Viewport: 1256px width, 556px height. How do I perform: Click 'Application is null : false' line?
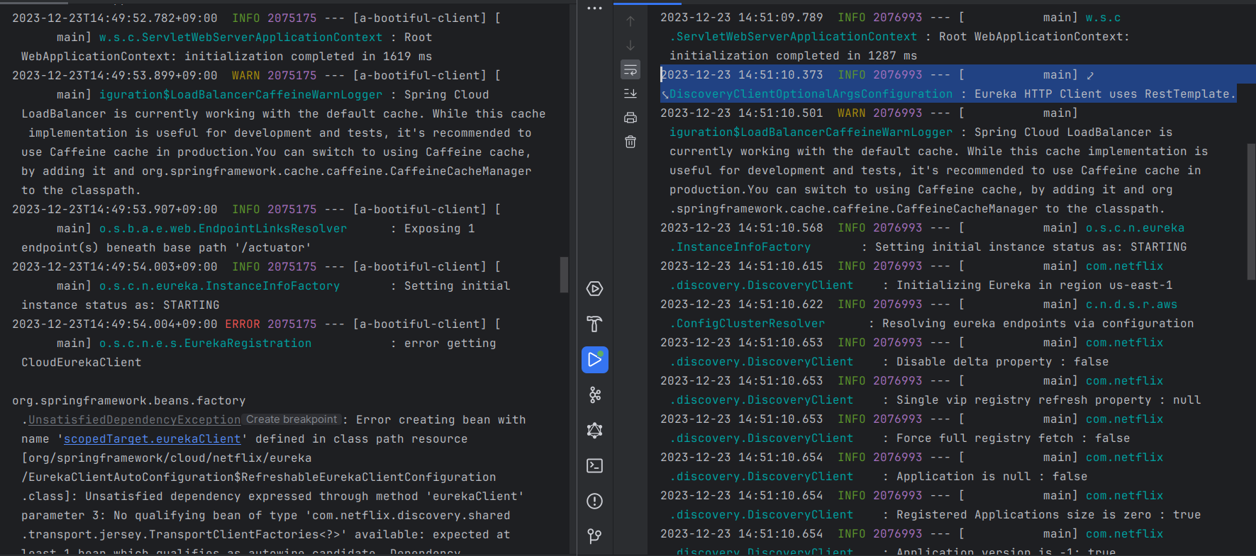(x=992, y=477)
